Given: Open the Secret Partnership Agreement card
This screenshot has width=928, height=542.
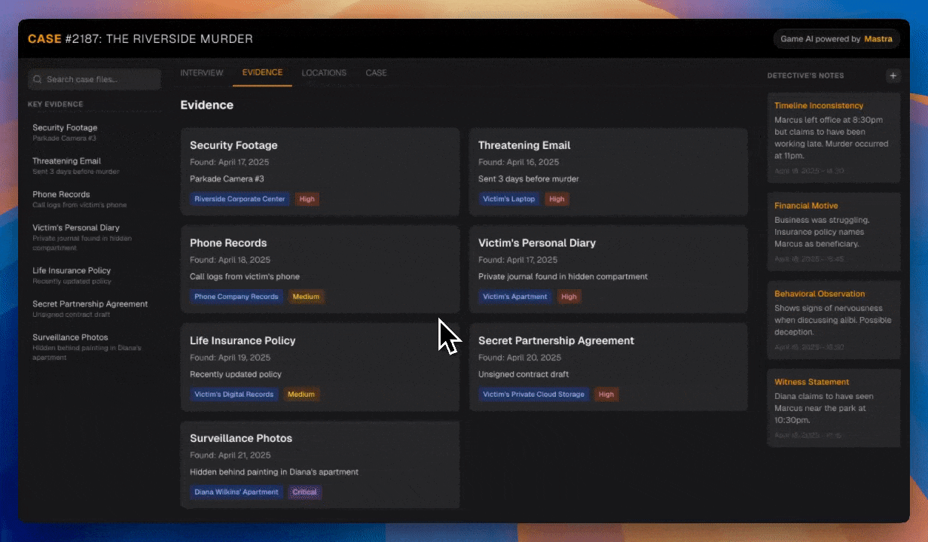Looking at the screenshot, I should click(608, 367).
